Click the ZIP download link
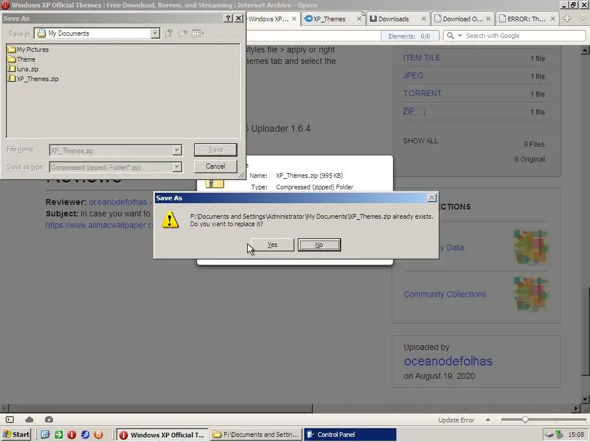Viewport: 590px width, 442px height. (409, 111)
